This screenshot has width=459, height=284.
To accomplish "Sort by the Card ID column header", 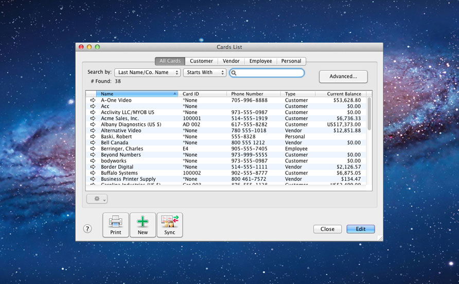I will click(202, 94).
